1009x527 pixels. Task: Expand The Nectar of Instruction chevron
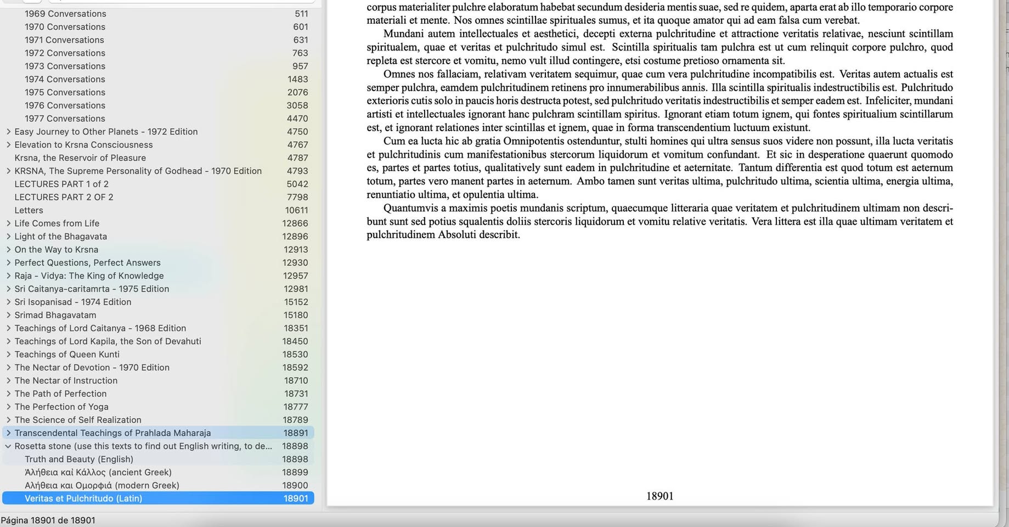pos(8,380)
